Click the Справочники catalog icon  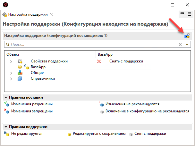click(x=20, y=78)
